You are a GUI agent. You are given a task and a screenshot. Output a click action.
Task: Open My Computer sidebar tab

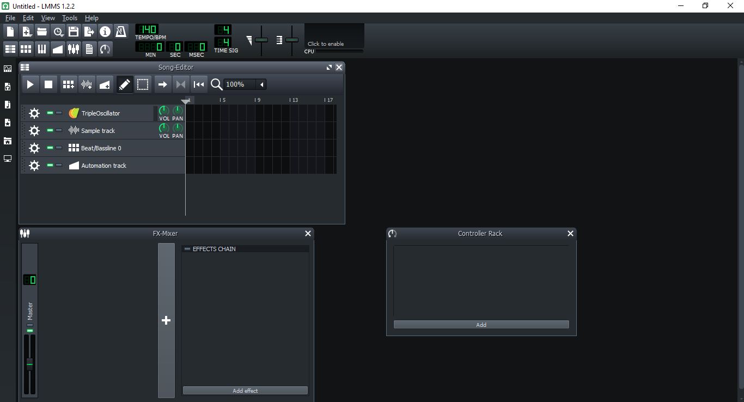(x=8, y=159)
